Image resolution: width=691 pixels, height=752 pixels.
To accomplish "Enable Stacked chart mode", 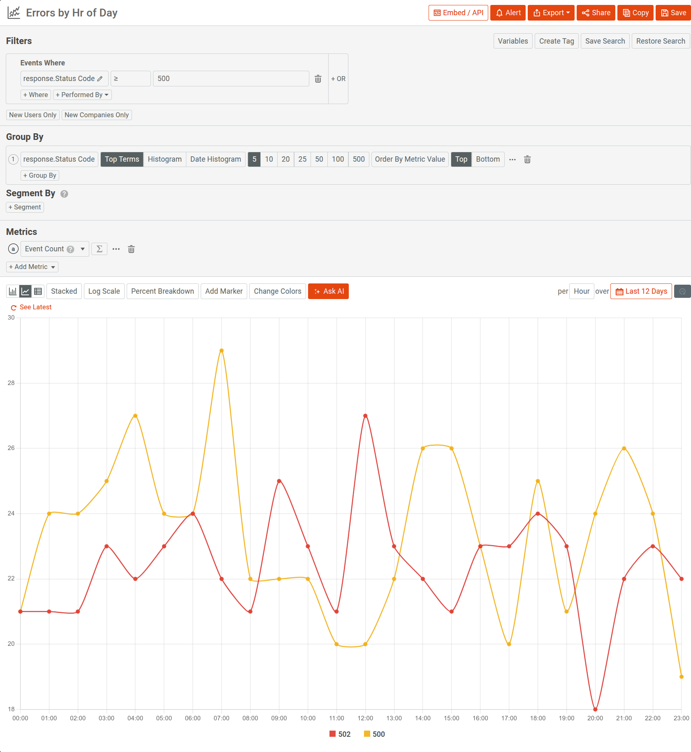I will tap(64, 291).
